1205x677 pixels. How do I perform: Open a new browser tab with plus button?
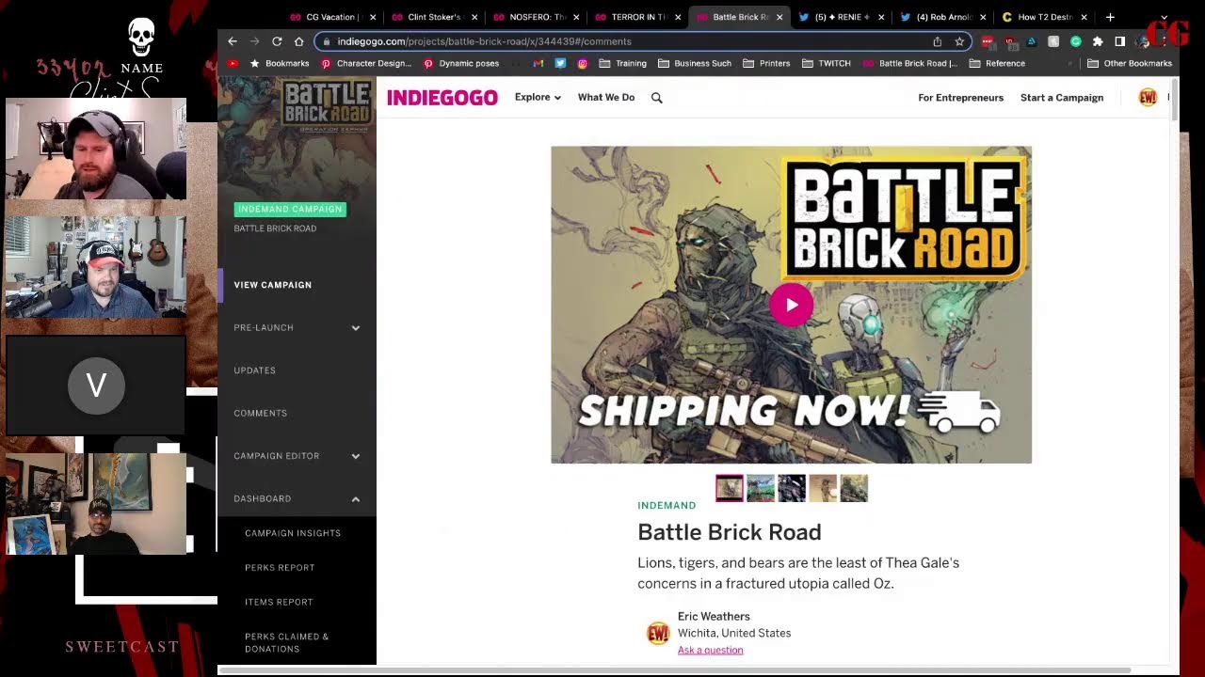click(x=1110, y=17)
